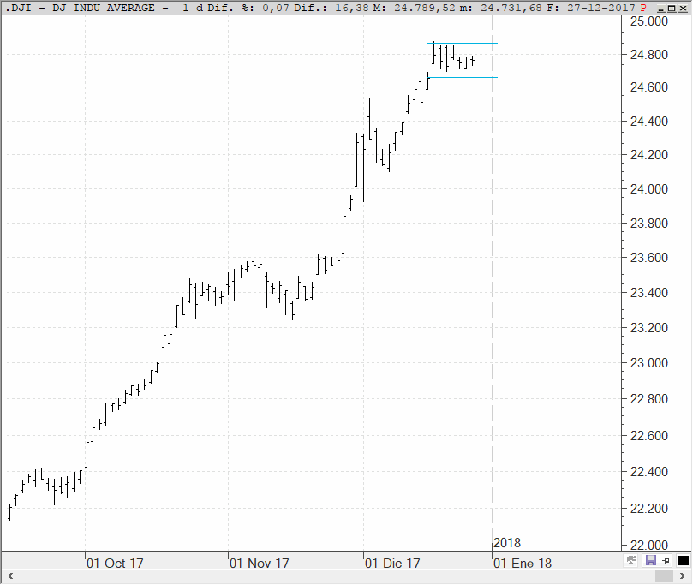The height and width of the screenshot is (585, 693).
Task: Click the lower cyan support line
Action: tap(463, 78)
